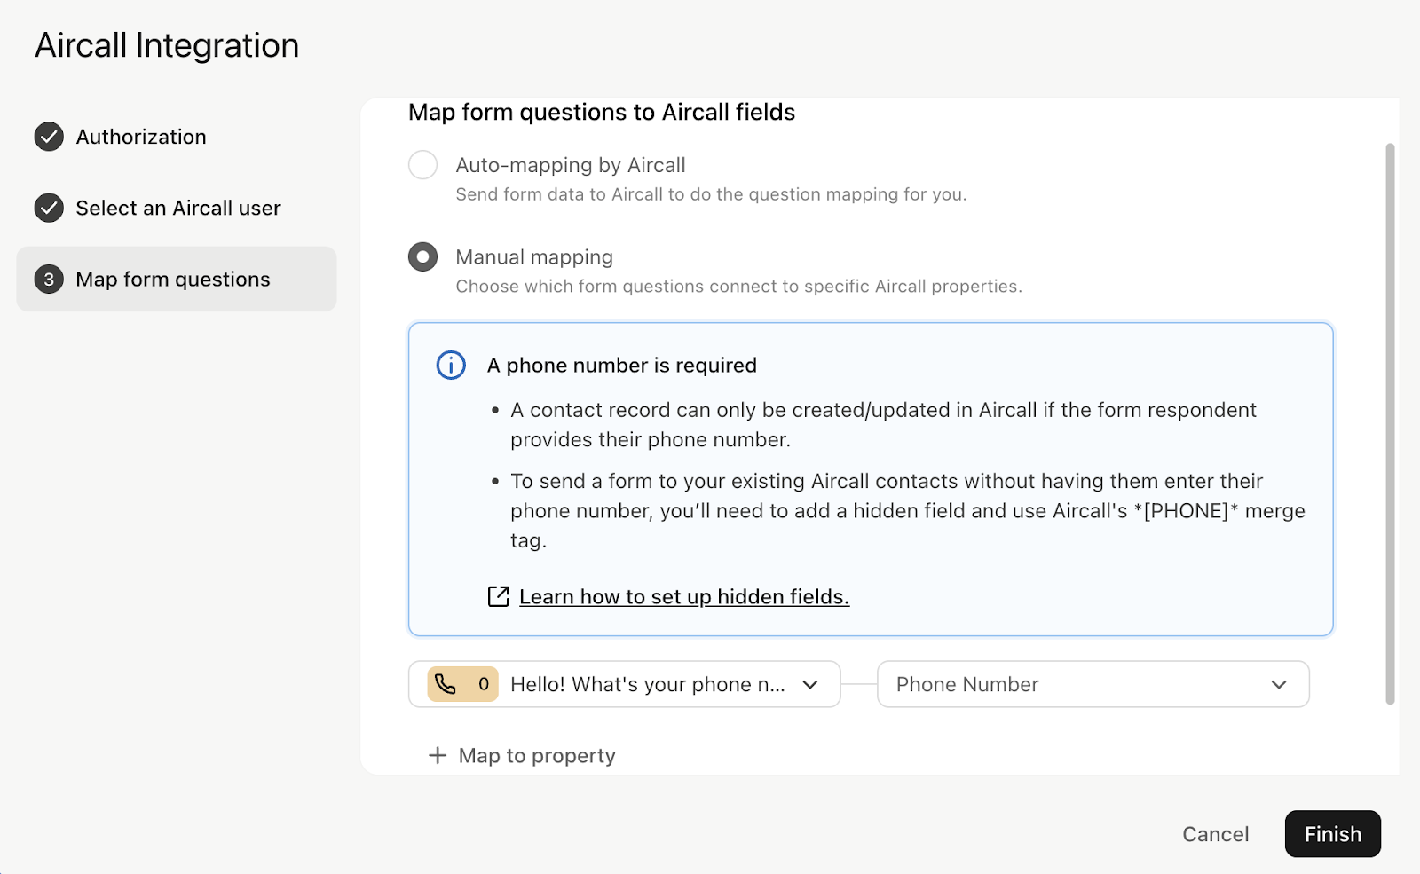The image size is (1420, 874).
Task: Click 'Choose which form questions connect' description
Action: tap(738, 287)
